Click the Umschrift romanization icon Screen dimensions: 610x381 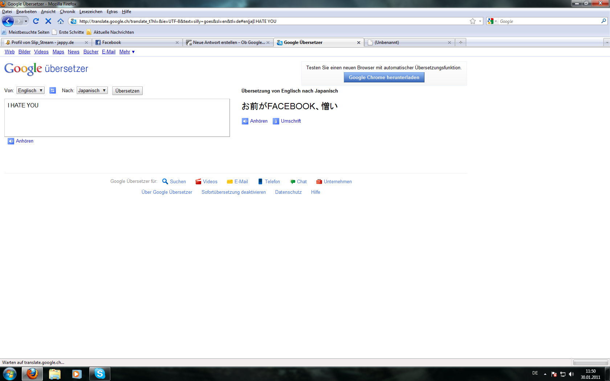tap(276, 121)
